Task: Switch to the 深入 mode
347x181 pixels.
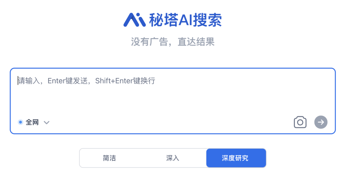Action: [173, 158]
